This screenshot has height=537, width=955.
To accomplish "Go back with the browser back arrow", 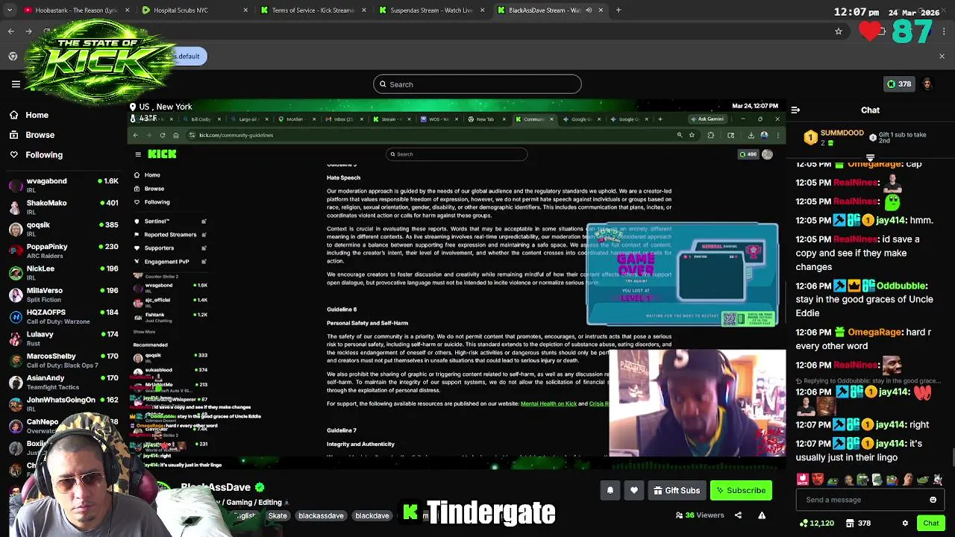I will click(10, 31).
